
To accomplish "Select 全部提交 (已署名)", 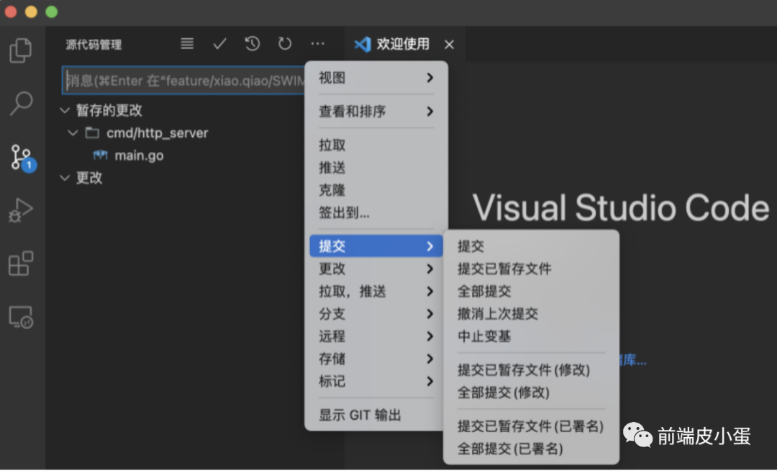I will click(531, 449).
